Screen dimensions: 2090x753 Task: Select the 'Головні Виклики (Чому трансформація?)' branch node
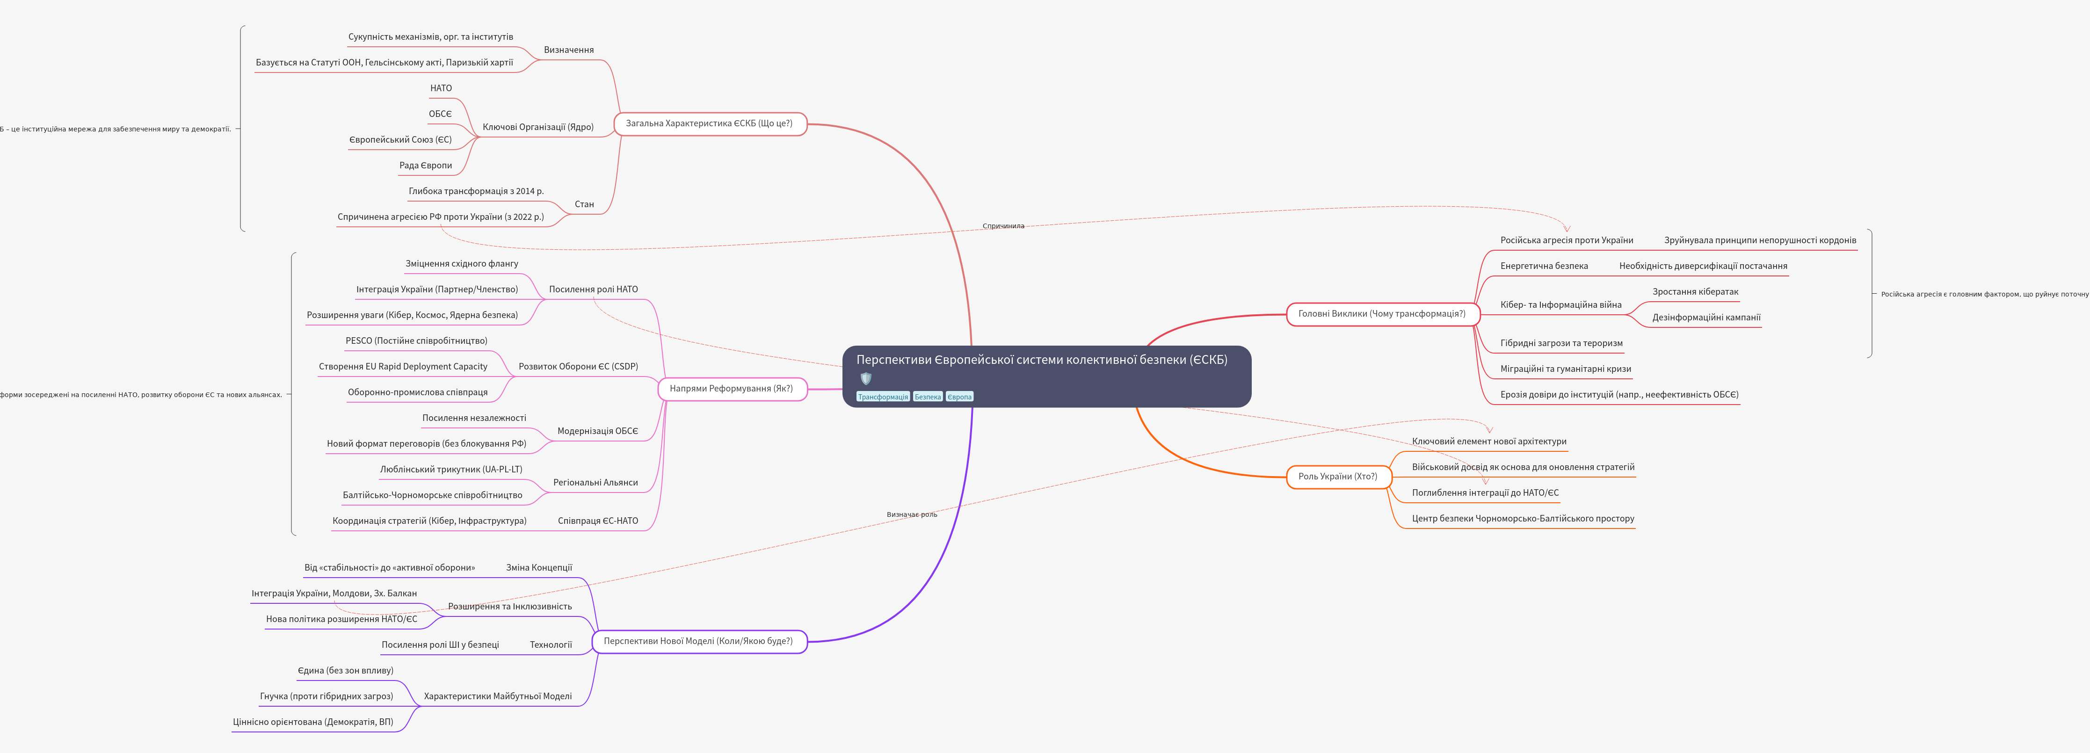point(1381,314)
